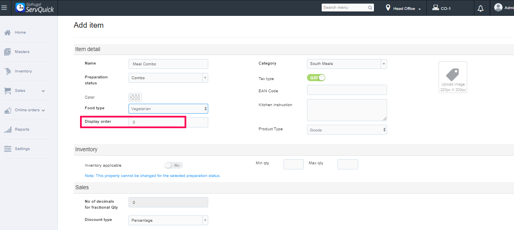
Task: Open the Masters menu item
Action: pos(22,52)
